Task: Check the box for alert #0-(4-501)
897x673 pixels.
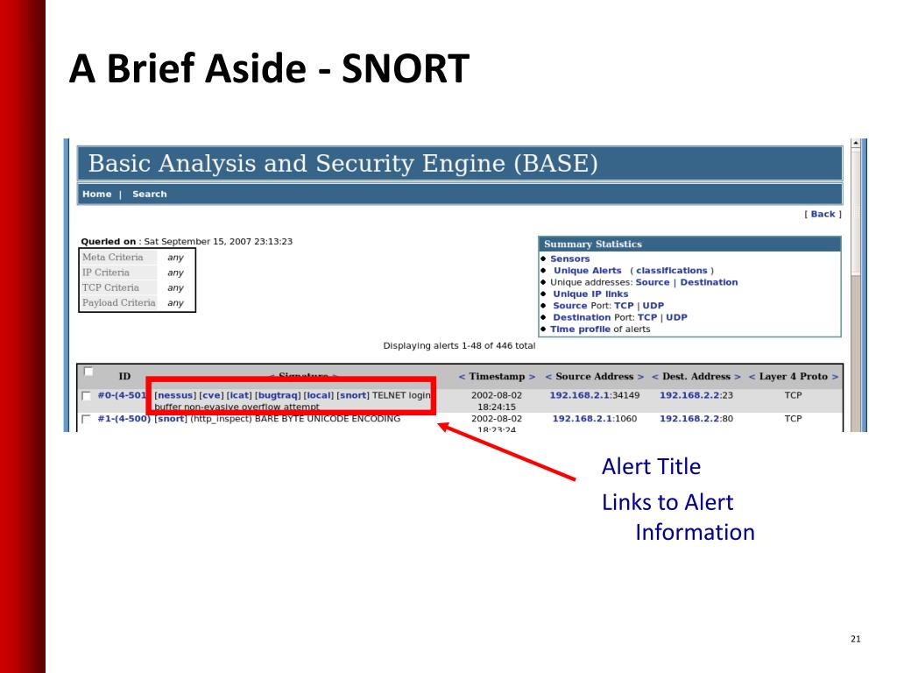Action: tap(87, 396)
